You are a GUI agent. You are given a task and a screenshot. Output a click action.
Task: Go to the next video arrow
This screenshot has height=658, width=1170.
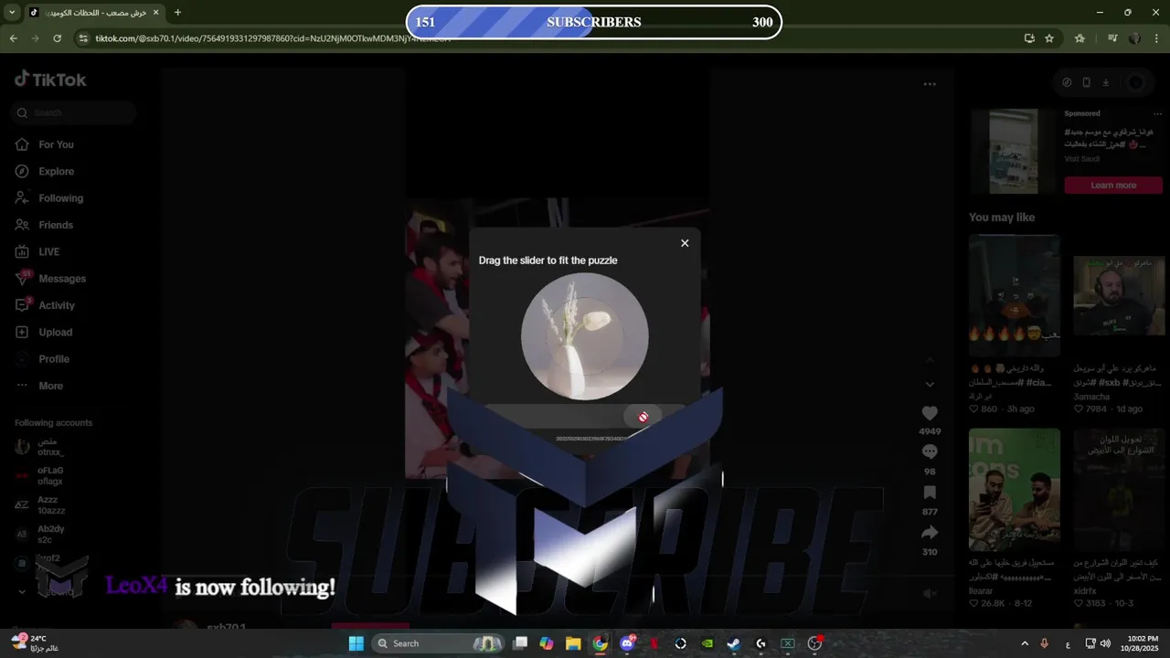(x=930, y=385)
